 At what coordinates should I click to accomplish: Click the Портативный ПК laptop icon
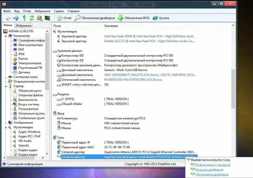15,68
